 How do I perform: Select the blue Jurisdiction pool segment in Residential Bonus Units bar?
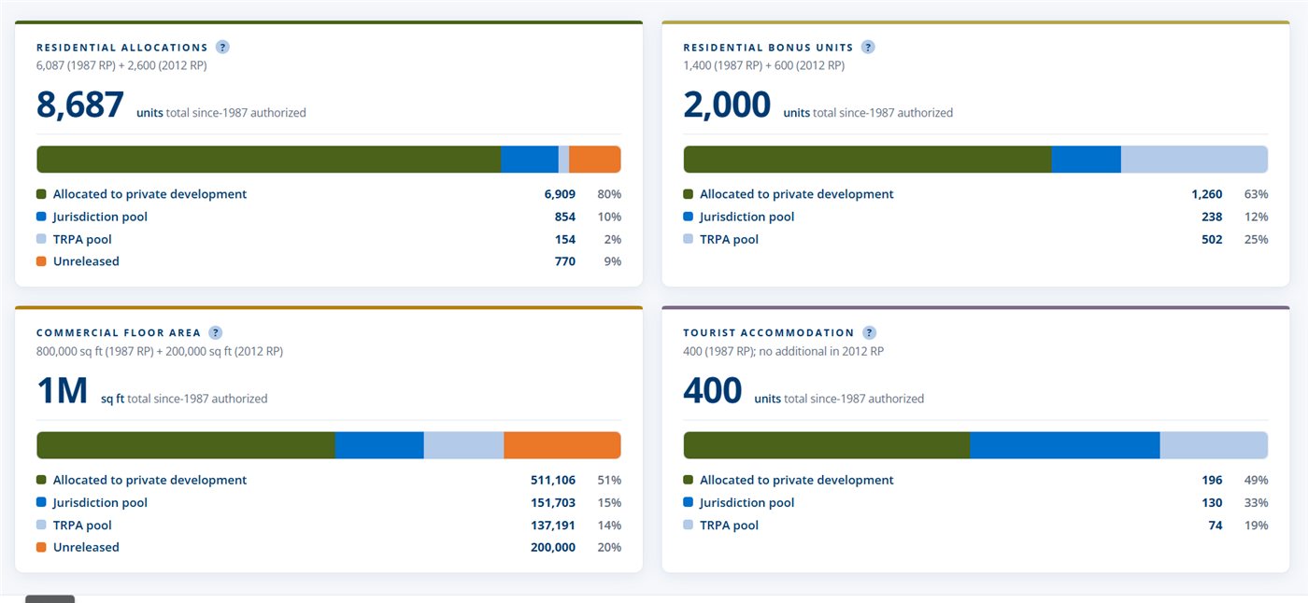[x=1087, y=160]
